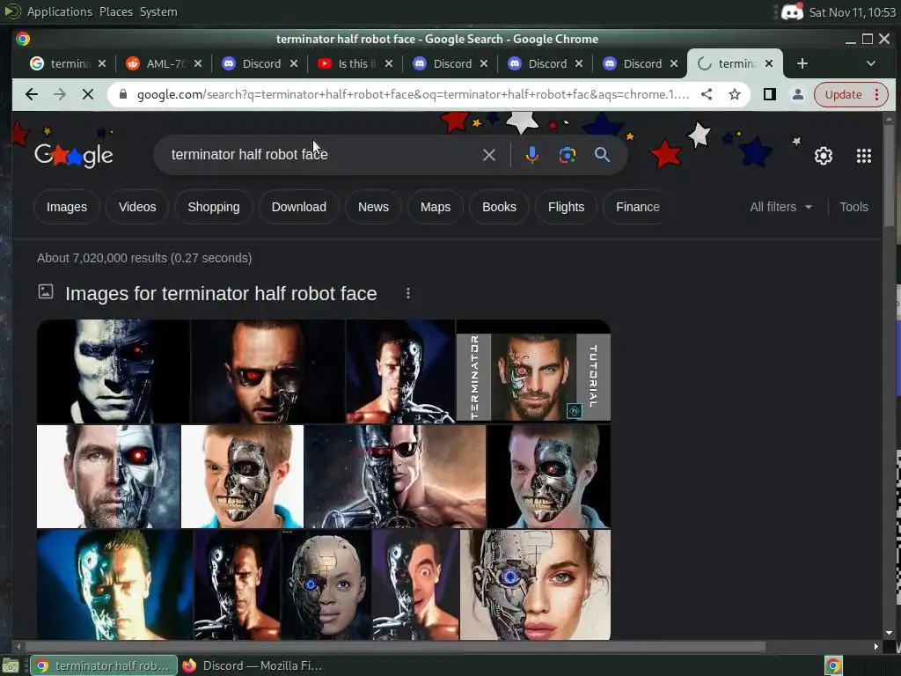Filter results by Images
The height and width of the screenshot is (676, 901).
pos(67,207)
